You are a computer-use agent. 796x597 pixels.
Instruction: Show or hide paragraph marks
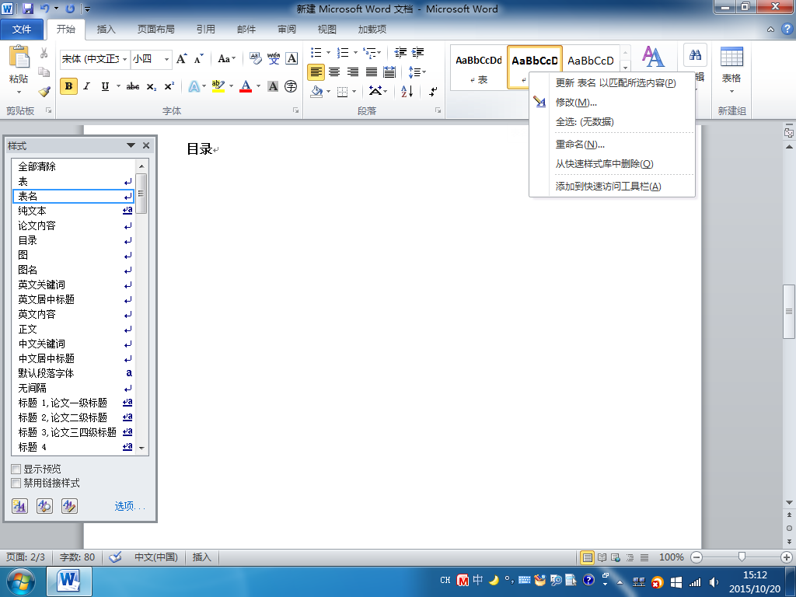tap(433, 92)
